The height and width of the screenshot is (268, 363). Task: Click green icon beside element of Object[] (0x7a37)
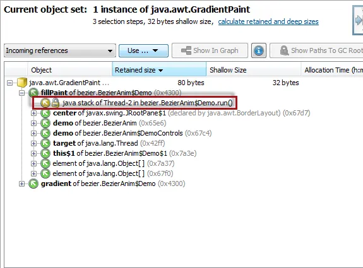[45, 163]
